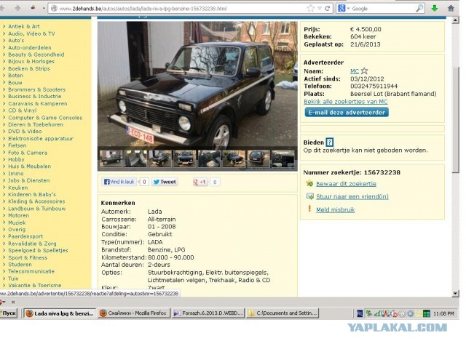Click the Bieden help question mark icon

point(330,142)
